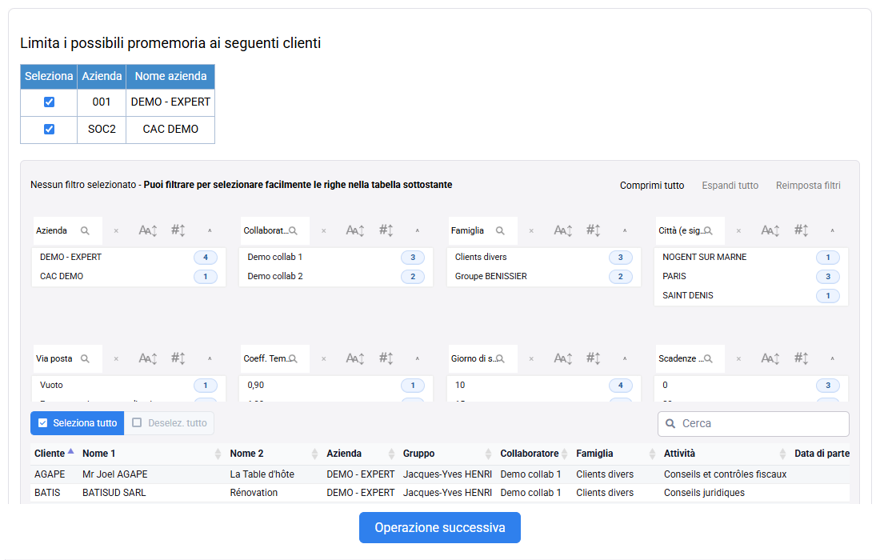
Task: Collapse the Famiglia filter panel
Action: click(625, 230)
